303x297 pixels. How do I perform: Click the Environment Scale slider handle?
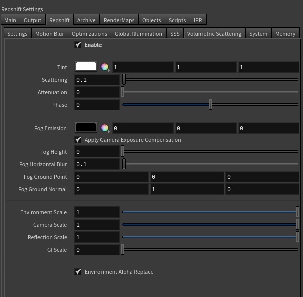coord(297,212)
